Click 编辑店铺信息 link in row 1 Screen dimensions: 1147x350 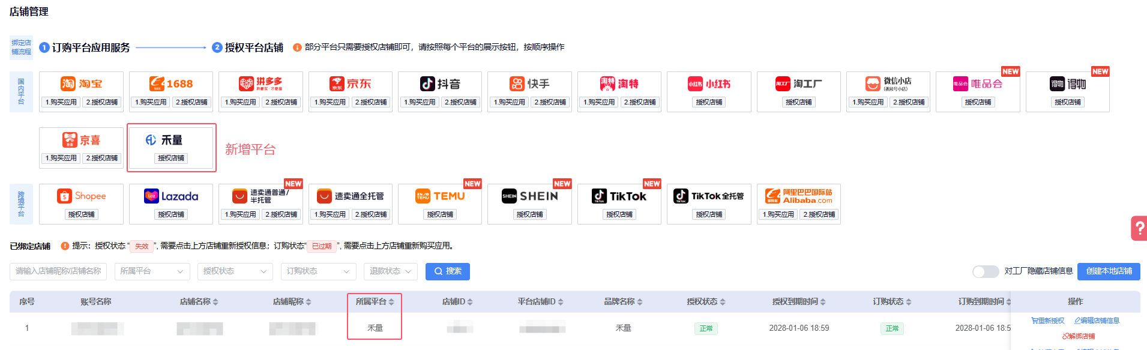pos(1097,321)
